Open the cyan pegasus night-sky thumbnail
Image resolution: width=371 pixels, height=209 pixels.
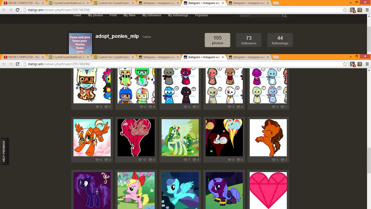[180, 190]
